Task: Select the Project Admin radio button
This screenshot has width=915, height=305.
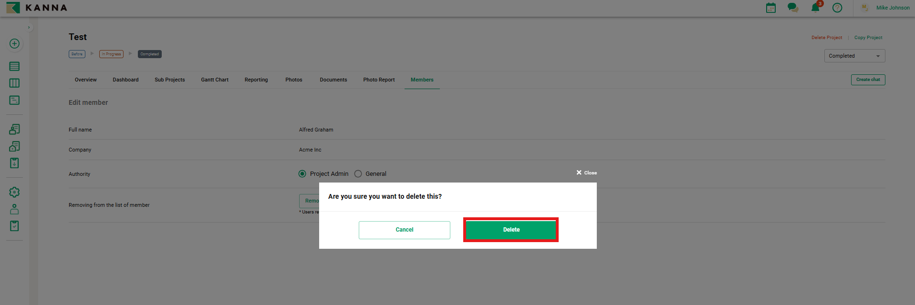Action: pyautogui.click(x=302, y=174)
